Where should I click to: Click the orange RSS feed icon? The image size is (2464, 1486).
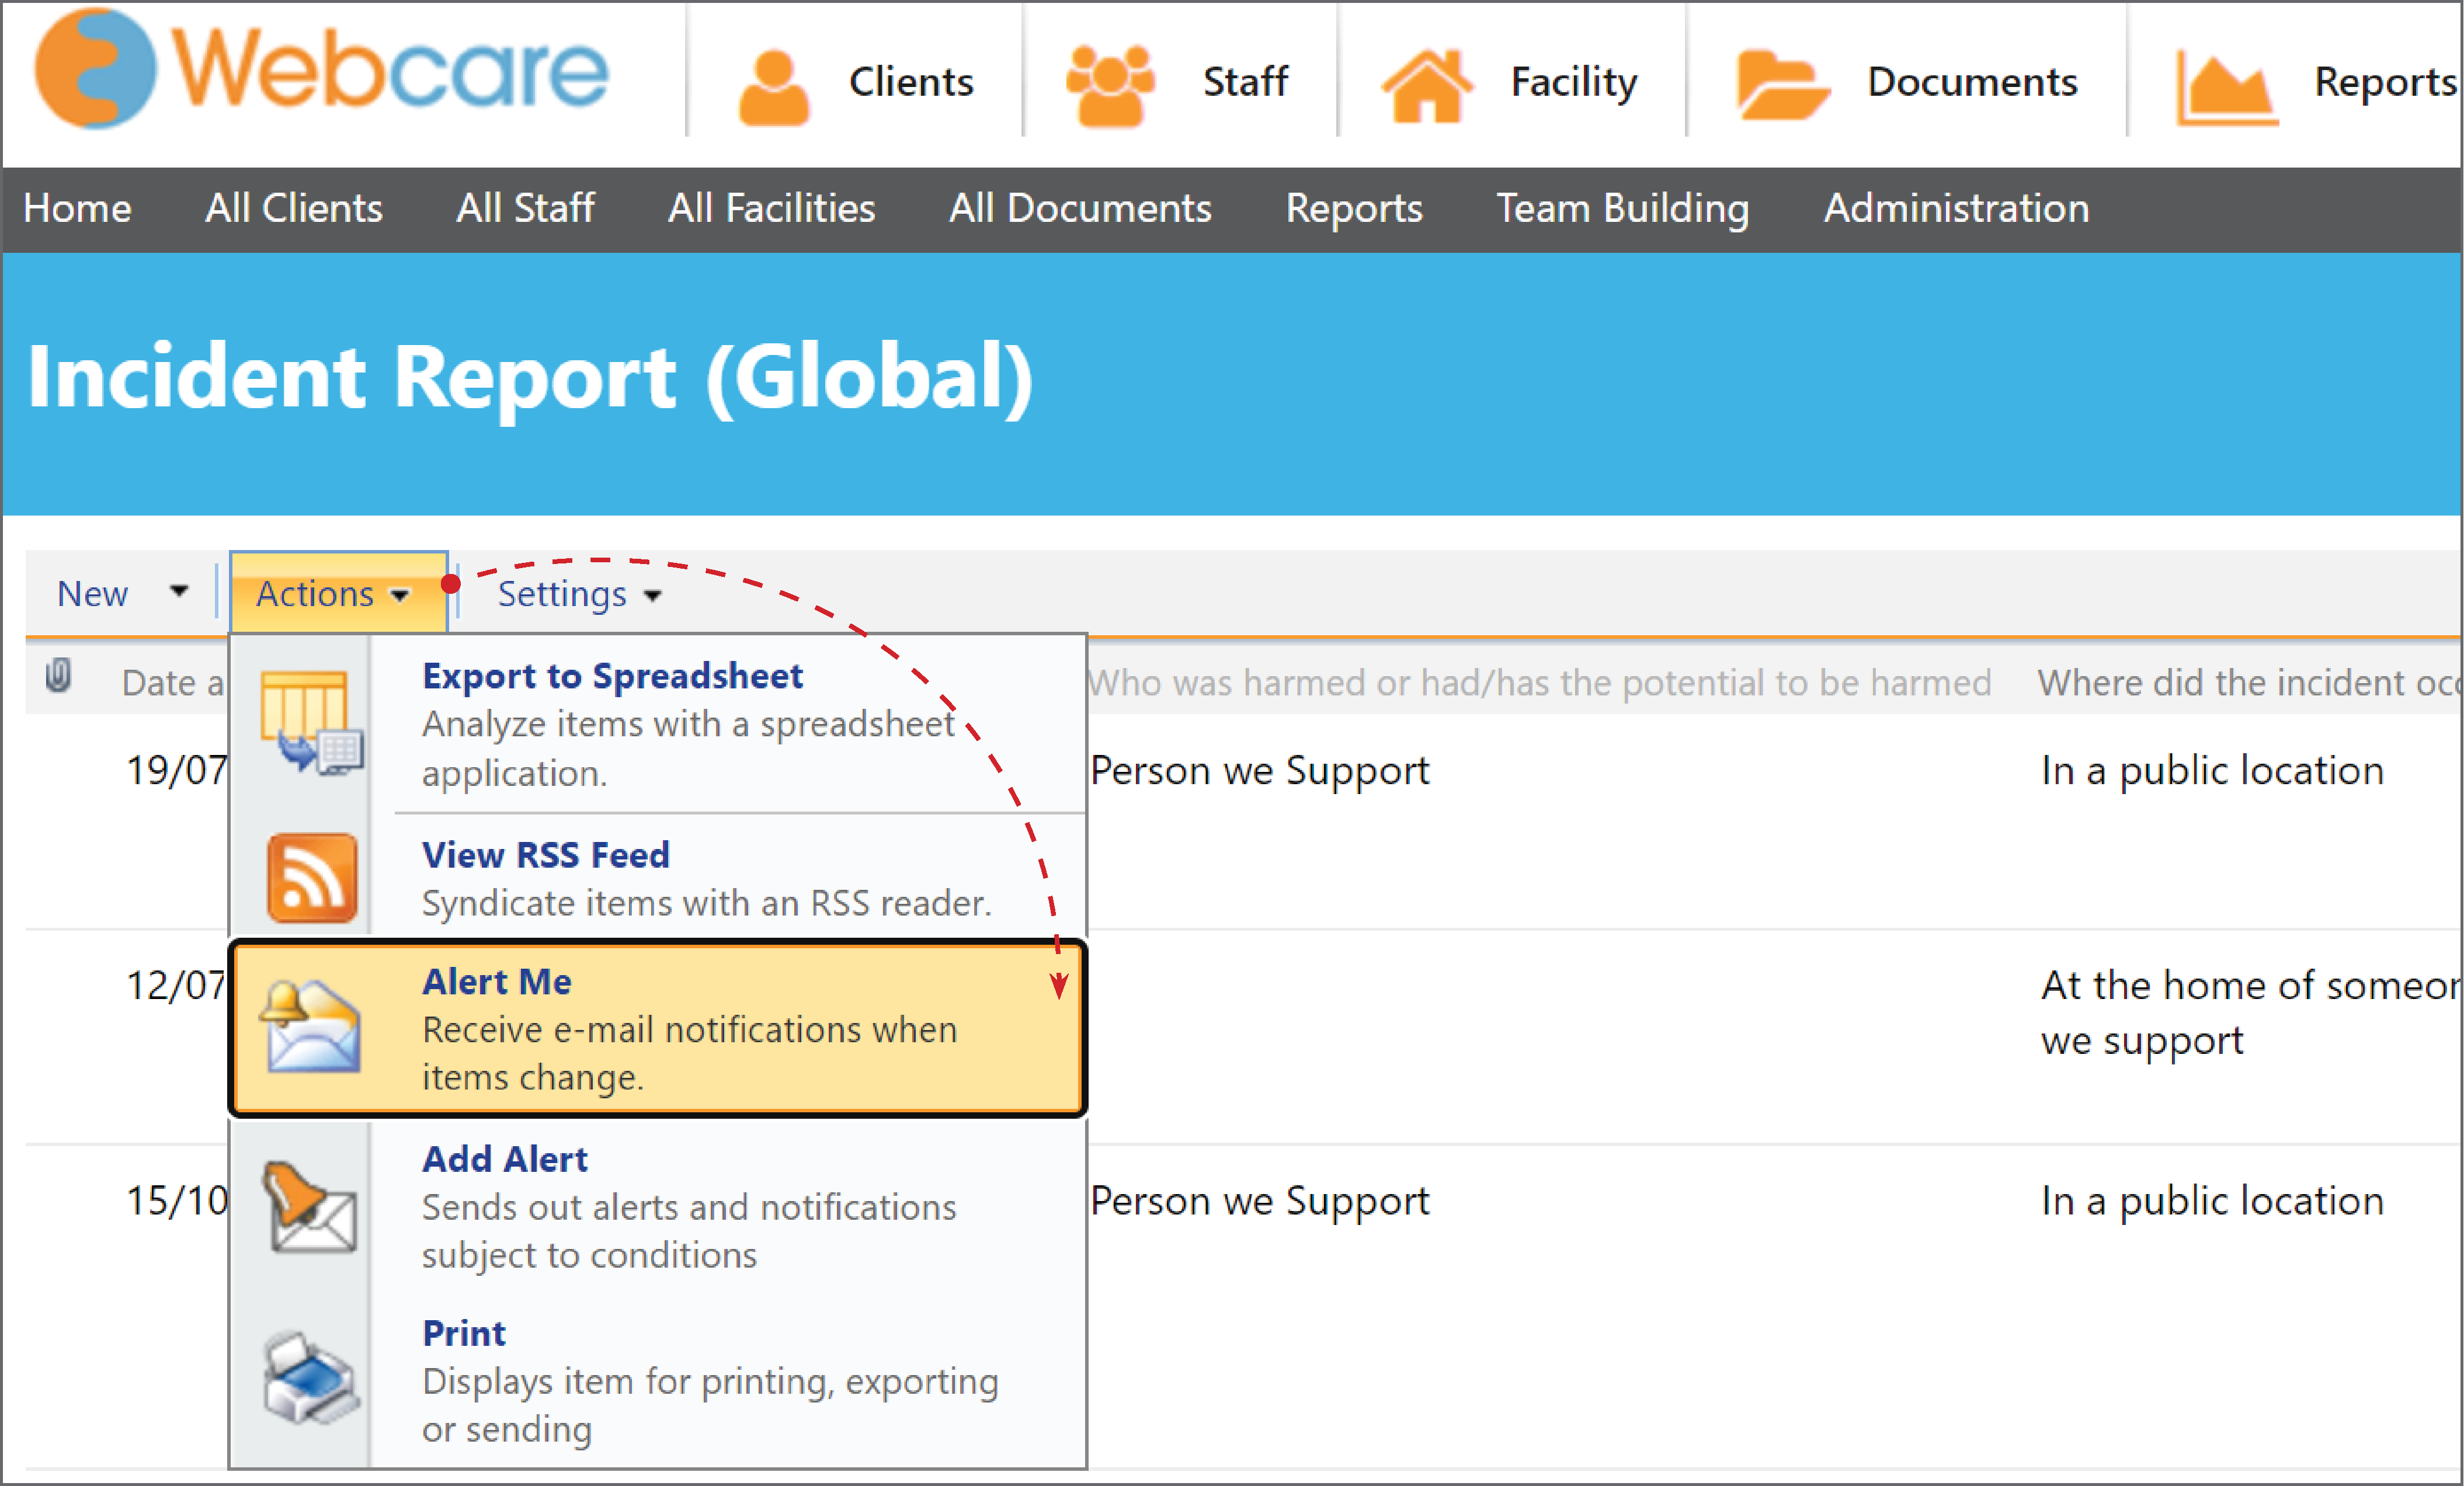312,878
